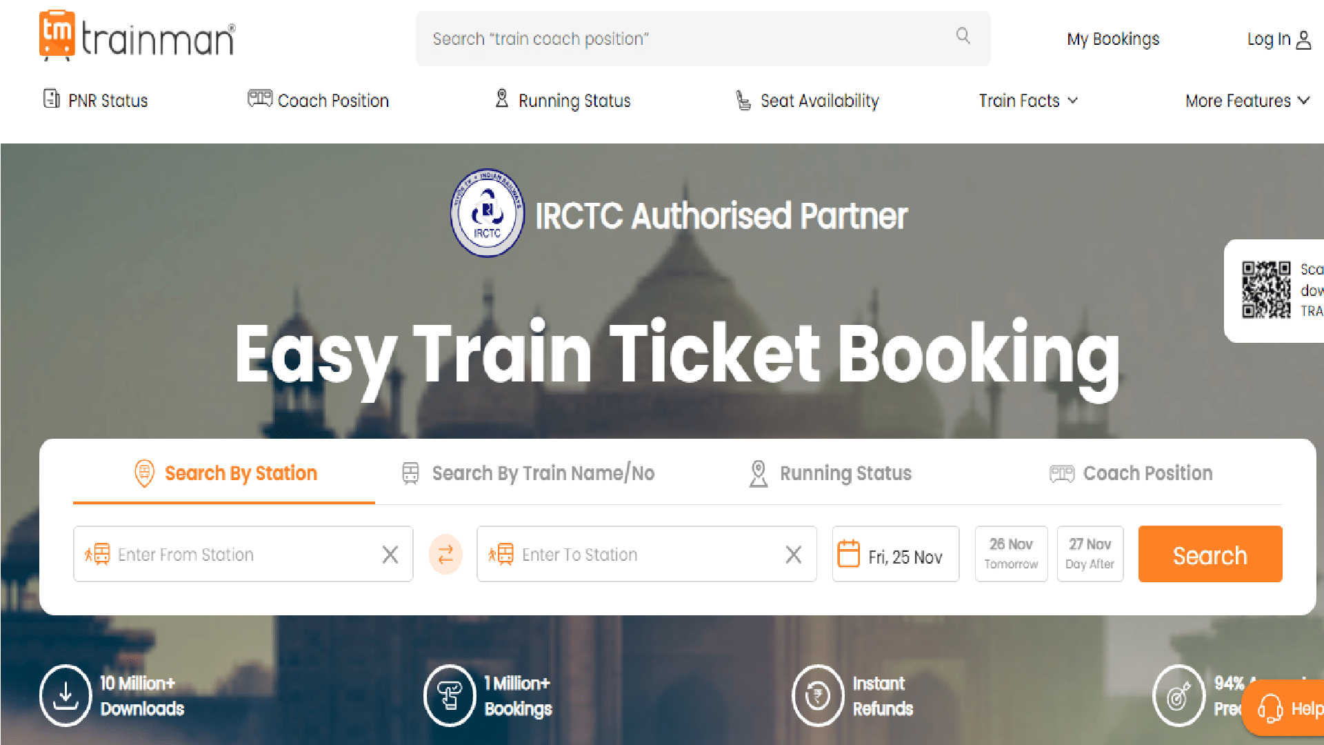The height and width of the screenshot is (745, 1324).
Task: Select the 27 Nov Day After date option
Action: click(1090, 553)
